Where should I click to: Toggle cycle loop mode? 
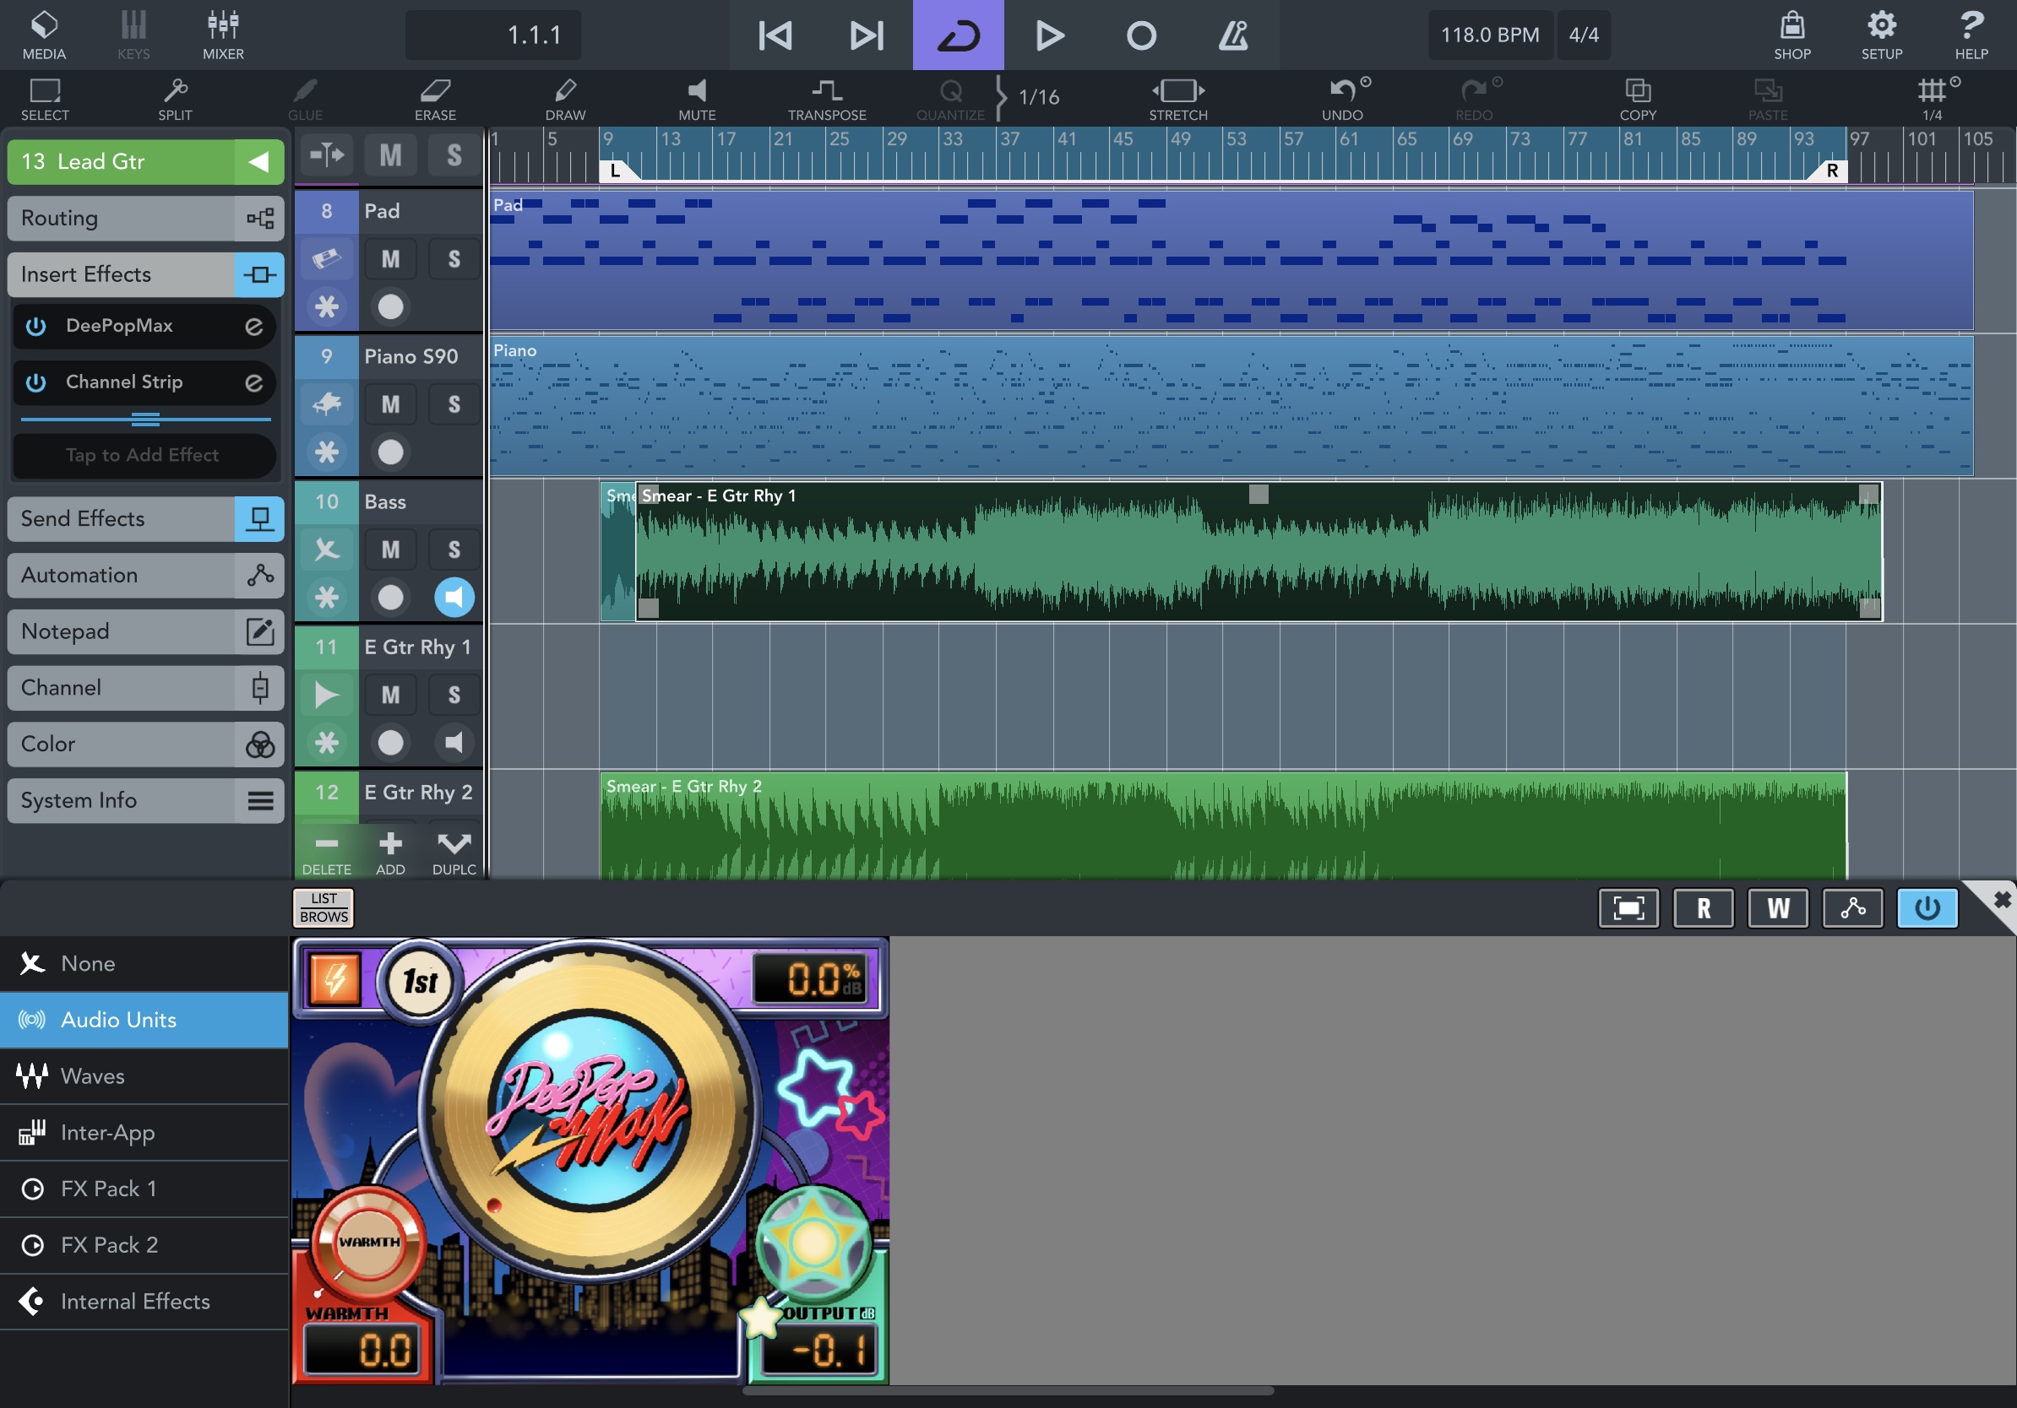tap(958, 35)
